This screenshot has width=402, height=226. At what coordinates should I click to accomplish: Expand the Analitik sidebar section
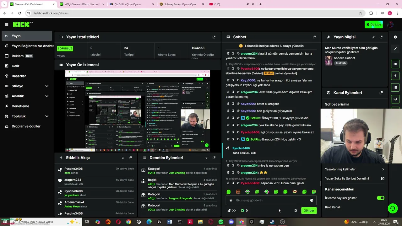pyautogui.click(x=47, y=96)
